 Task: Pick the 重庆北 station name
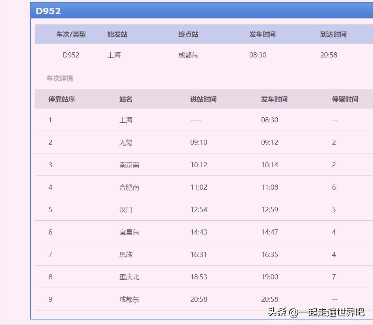click(129, 277)
